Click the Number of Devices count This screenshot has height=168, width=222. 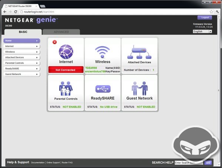coord(153,70)
